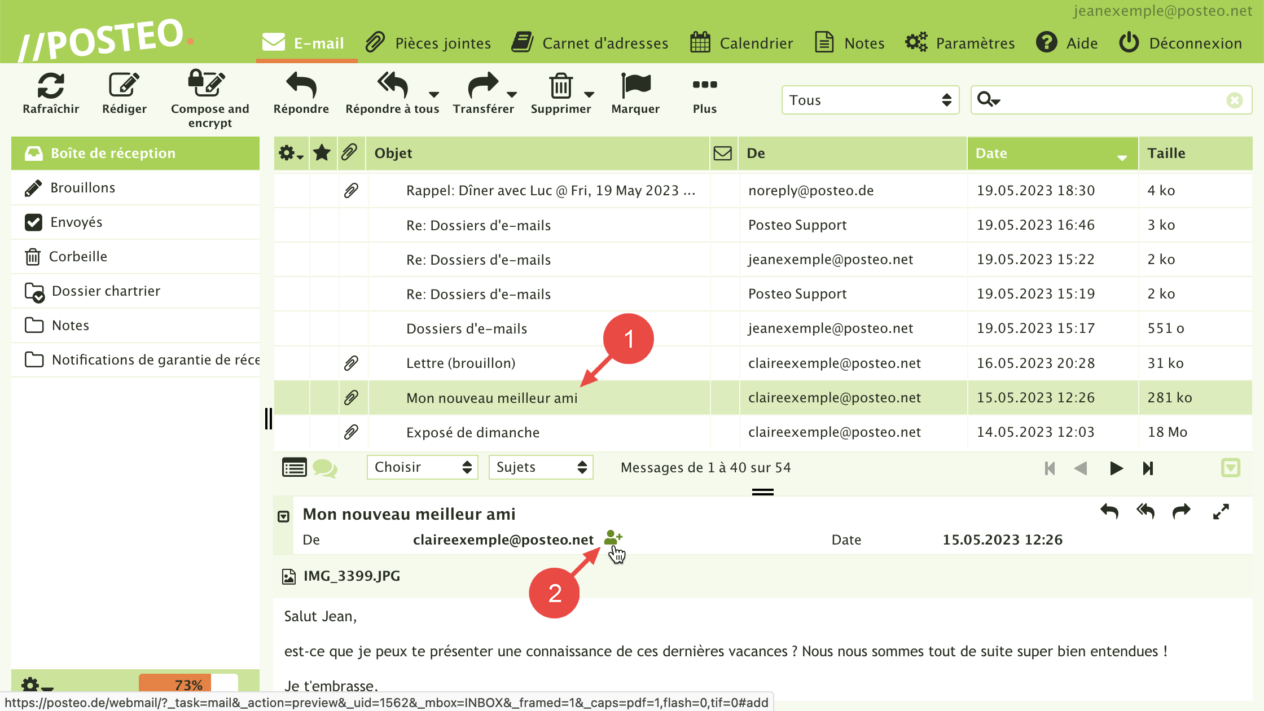Open the IMG_3399.JPG attachment link

click(x=352, y=576)
